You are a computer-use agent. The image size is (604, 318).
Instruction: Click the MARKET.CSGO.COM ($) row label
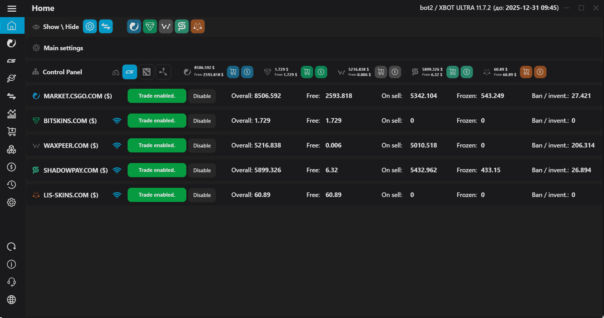coord(78,96)
